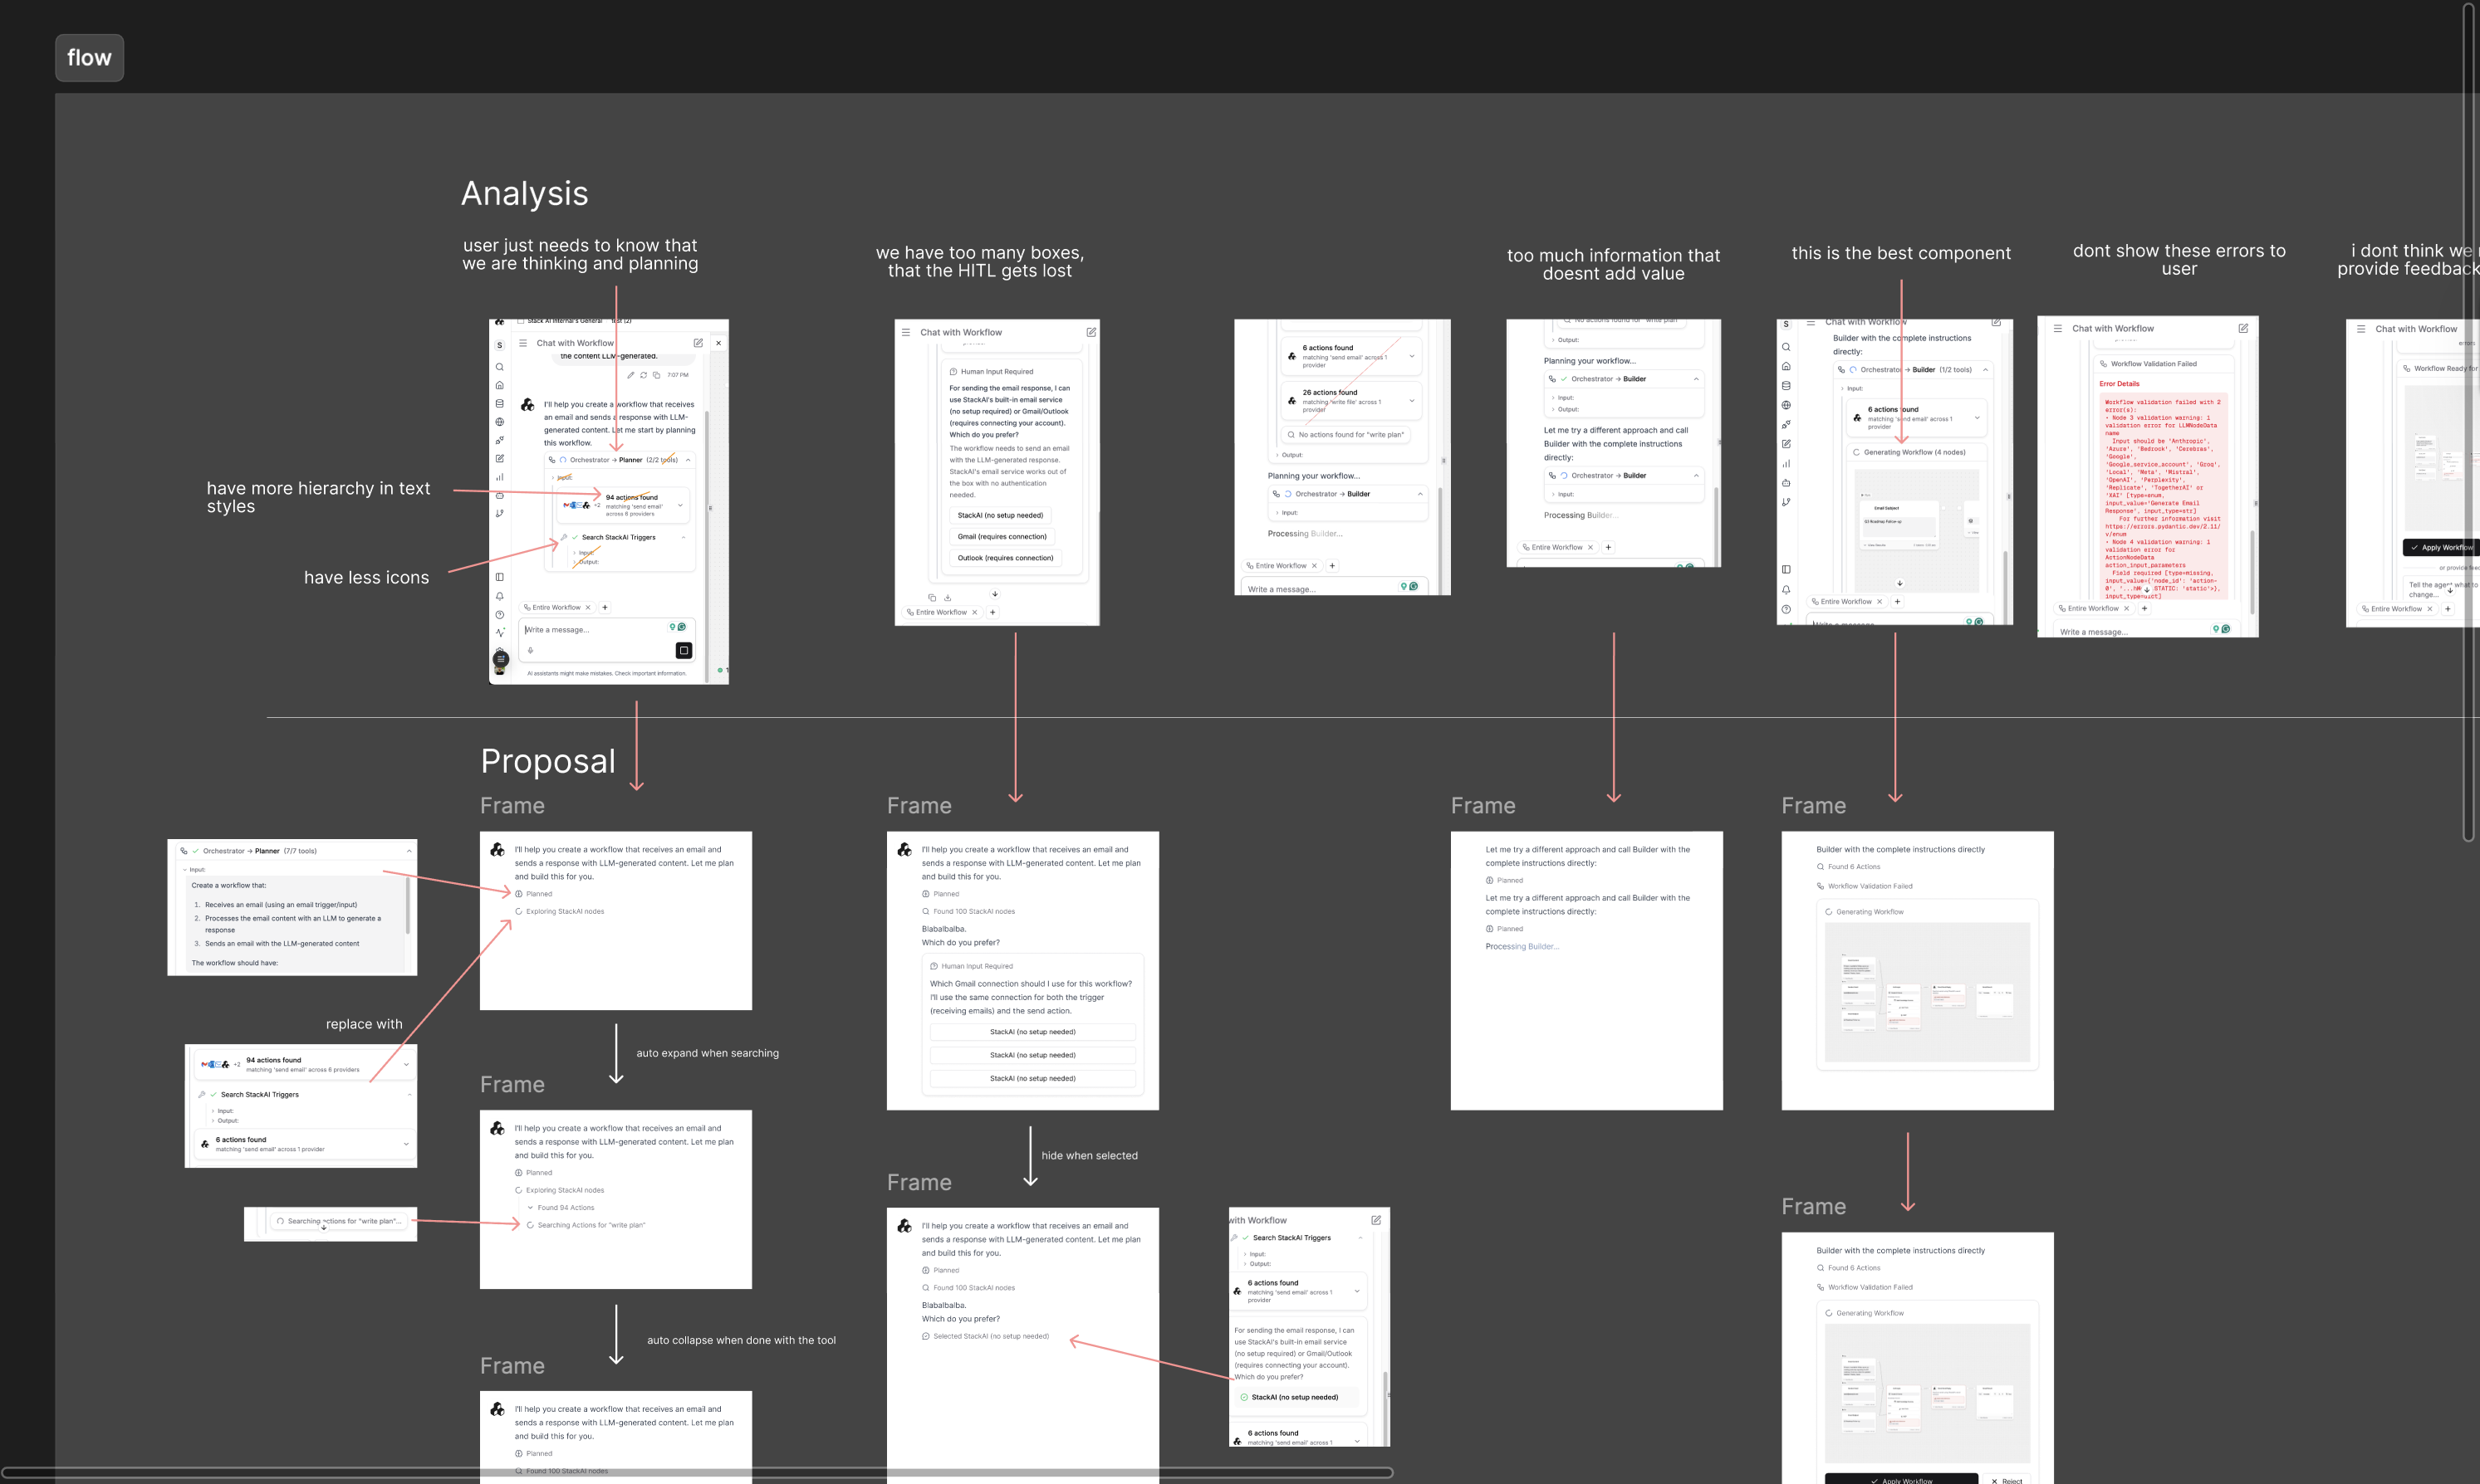Click the 'No actions found for "write plan"' pill
This screenshot has width=2480, height=1484.
[1345, 434]
